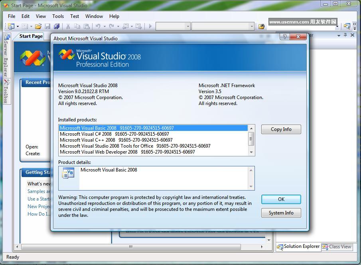The width and height of the screenshot is (361, 265).
Task: Click the Copy toolbar icon
Action: pyautogui.click(x=77, y=26)
